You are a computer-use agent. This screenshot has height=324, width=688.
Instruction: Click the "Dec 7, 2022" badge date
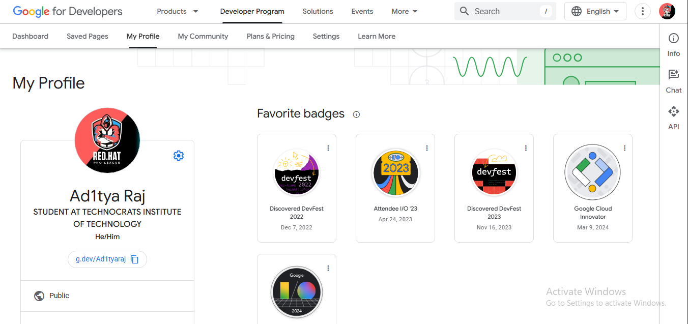pos(297,227)
